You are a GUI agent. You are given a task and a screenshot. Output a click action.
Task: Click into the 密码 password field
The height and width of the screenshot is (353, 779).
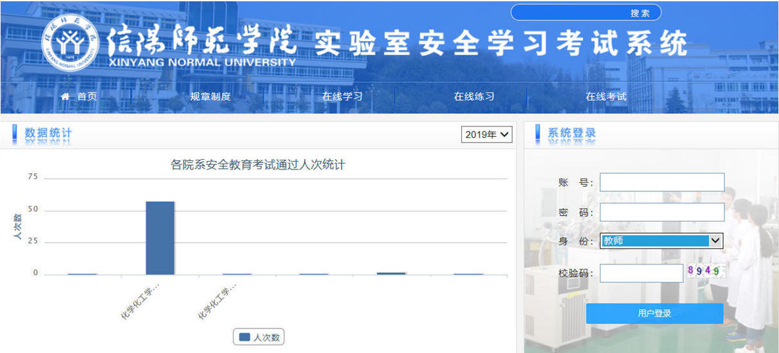pos(662,212)
